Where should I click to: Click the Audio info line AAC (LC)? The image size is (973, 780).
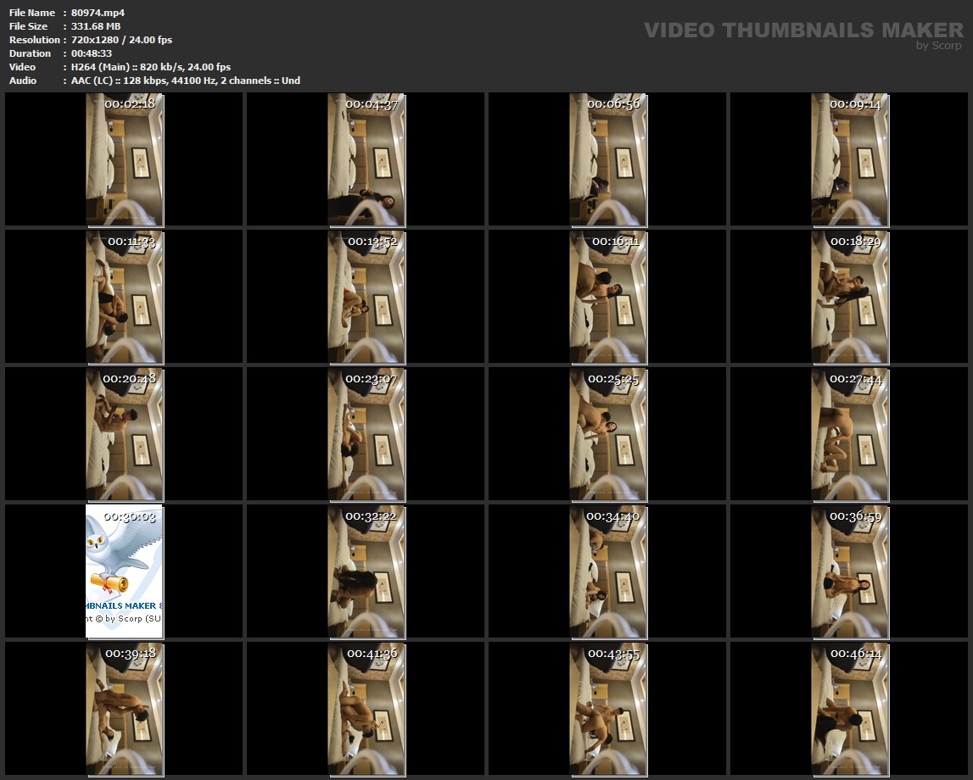point(186,81)
